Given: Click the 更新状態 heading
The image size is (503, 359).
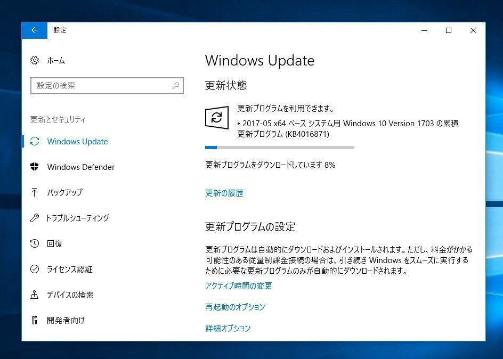Looking at the screenshot, I should 226,85.
